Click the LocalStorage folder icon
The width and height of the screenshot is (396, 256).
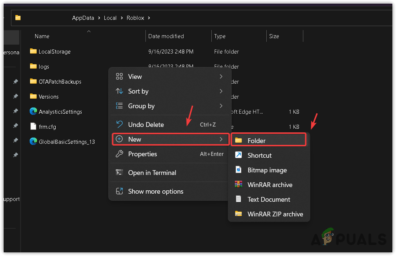tap(33, 51)
